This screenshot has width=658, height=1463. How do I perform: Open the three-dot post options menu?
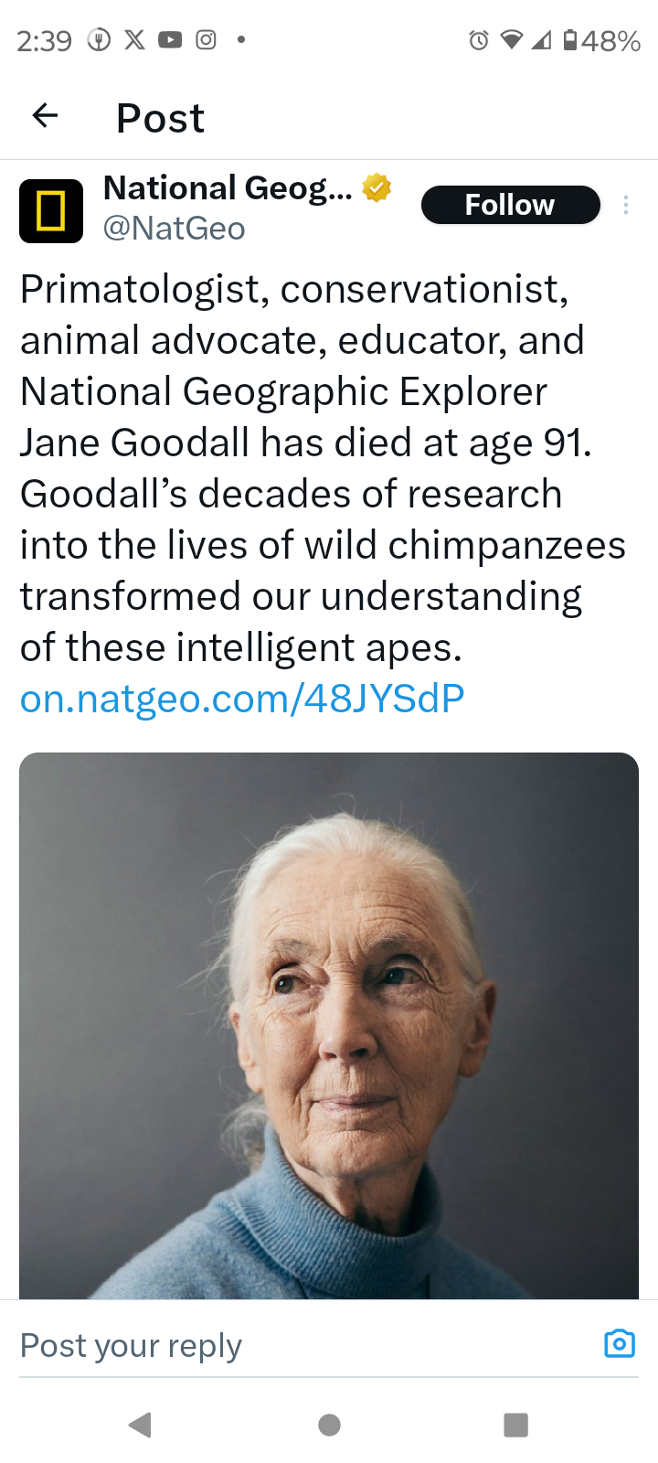tap(626, 205)
